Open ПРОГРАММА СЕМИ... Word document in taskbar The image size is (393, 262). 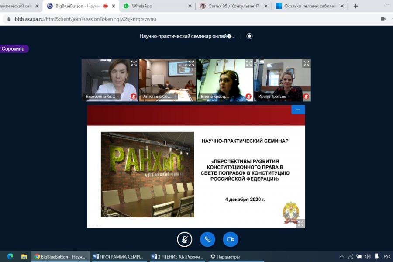118,256
